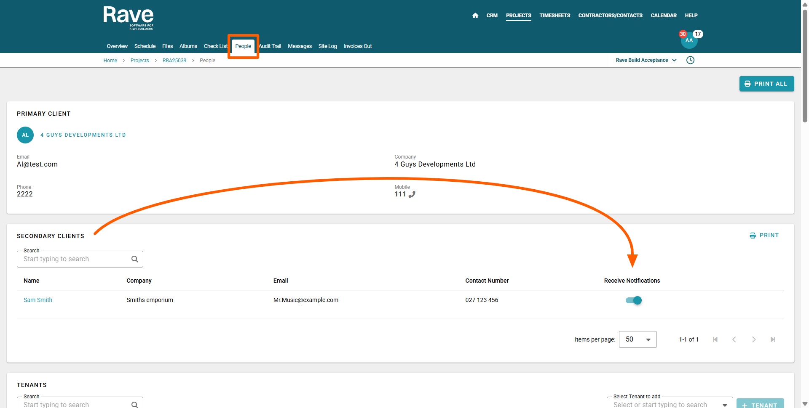809x408 pixels.
Task: Go to the previous page arrow
Action: pyautogui.click(x=734, y=339)
